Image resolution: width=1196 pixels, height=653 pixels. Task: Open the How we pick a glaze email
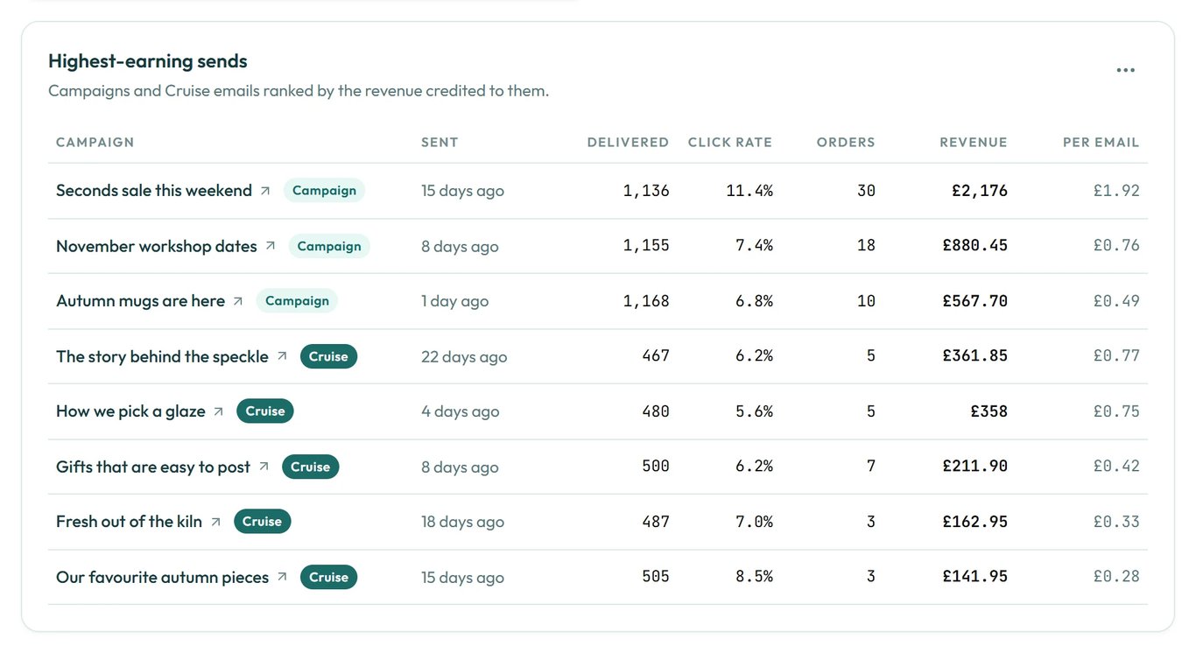pos(130,411)
